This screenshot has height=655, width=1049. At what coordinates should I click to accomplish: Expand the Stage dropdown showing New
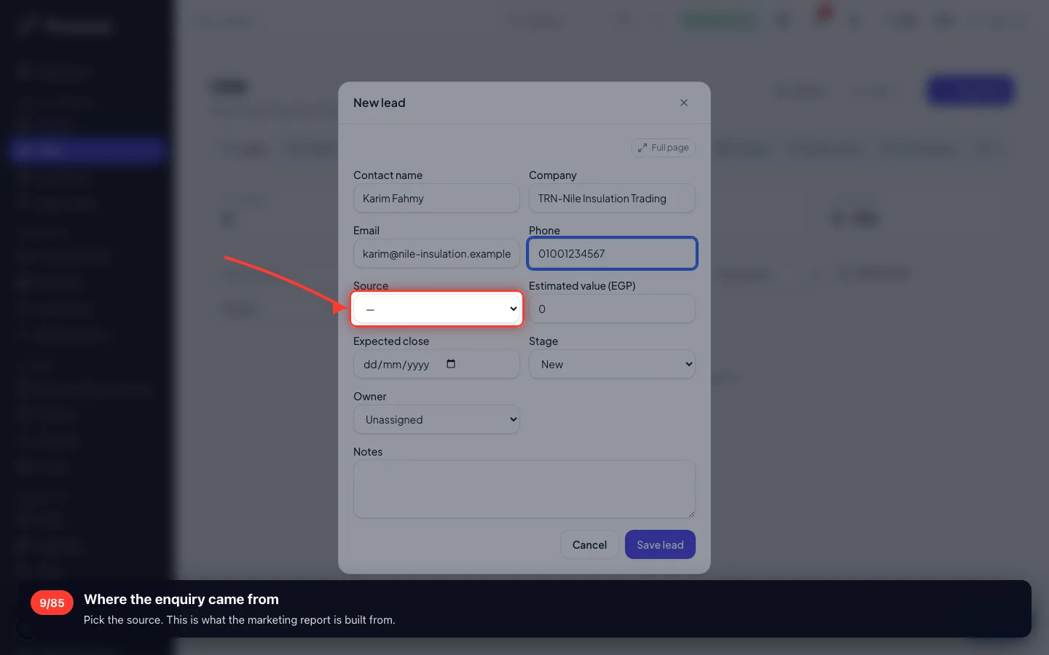(612, 365)
